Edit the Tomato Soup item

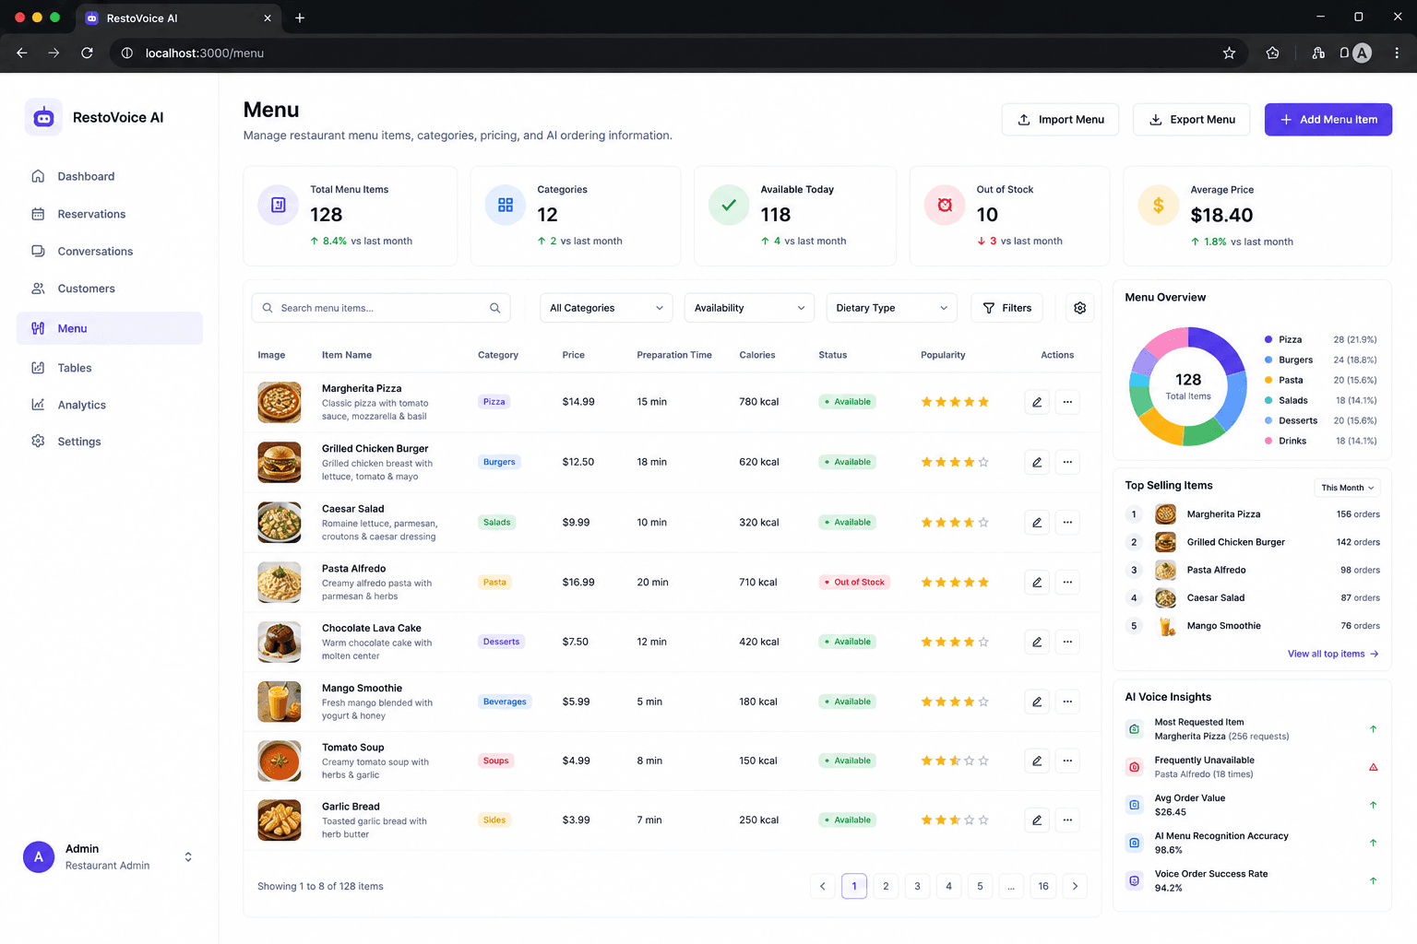(x=1037, y=761)
